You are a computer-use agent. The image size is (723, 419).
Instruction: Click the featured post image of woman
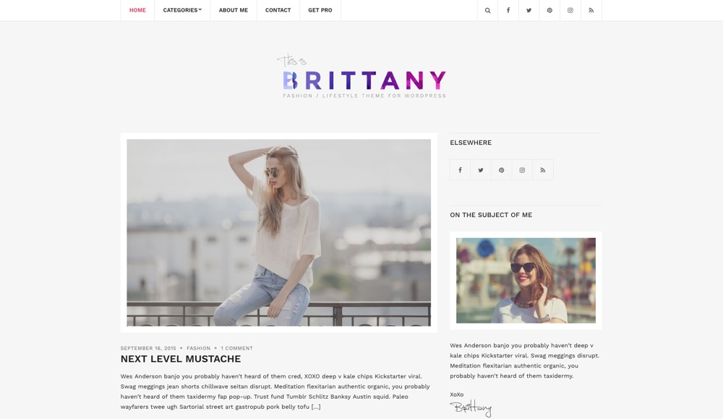point(279,232)
